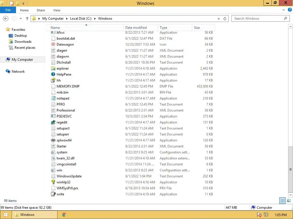Open the File menu
Image resolution: width=293 pixels, height=219 pixels.
coord(8,10)
